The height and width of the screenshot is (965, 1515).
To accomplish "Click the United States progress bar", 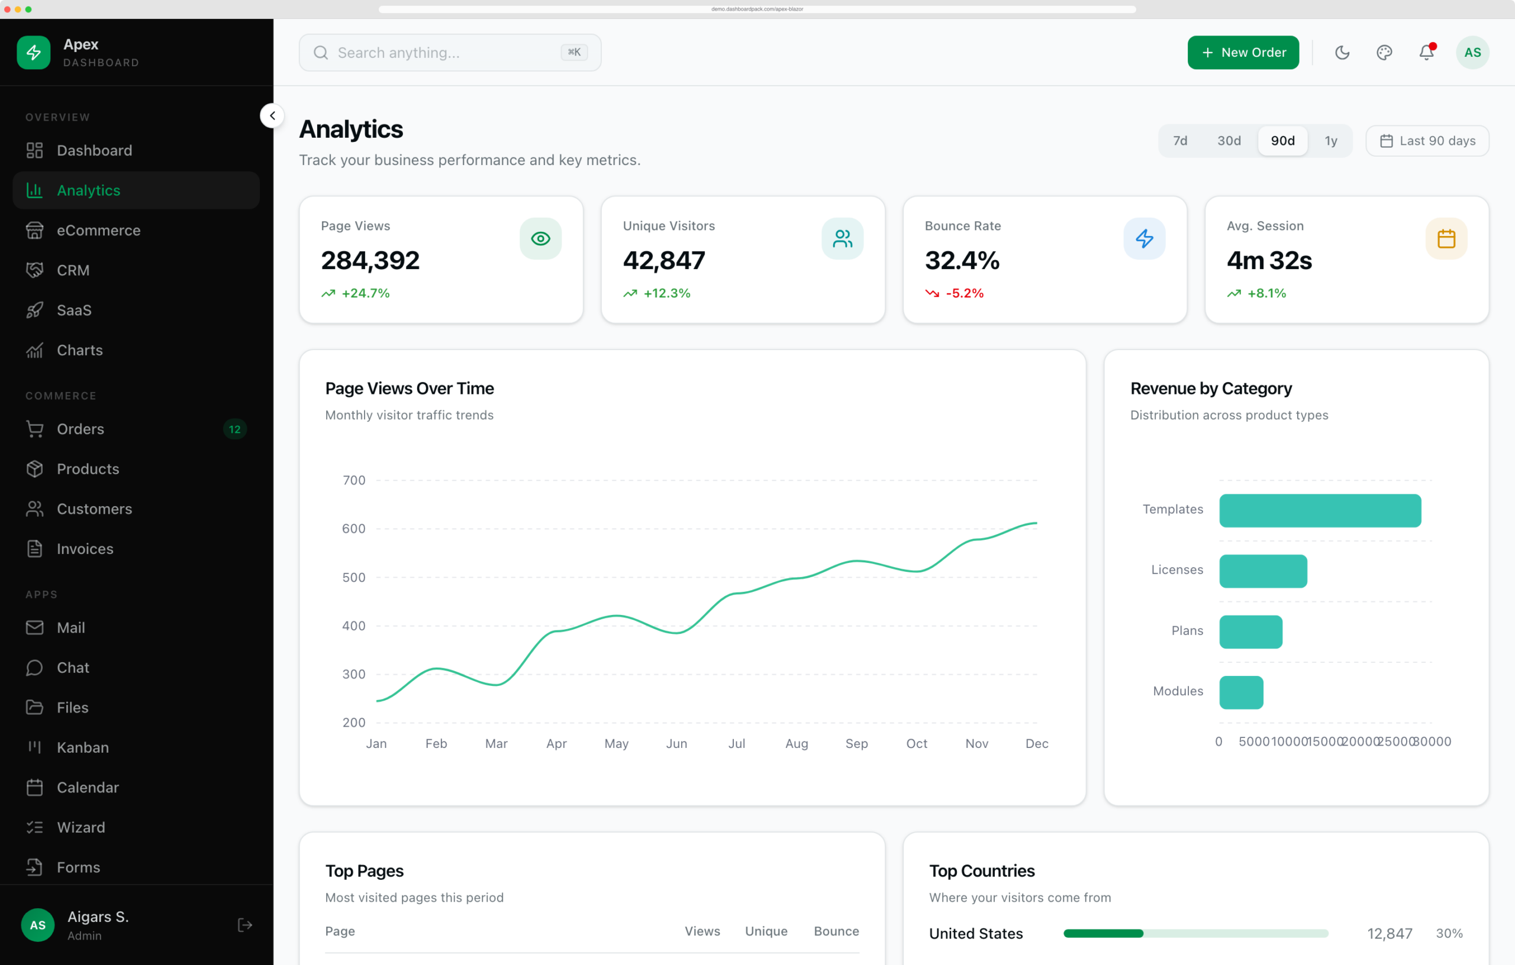I will pyautogui.click(x=1196, y=934).
